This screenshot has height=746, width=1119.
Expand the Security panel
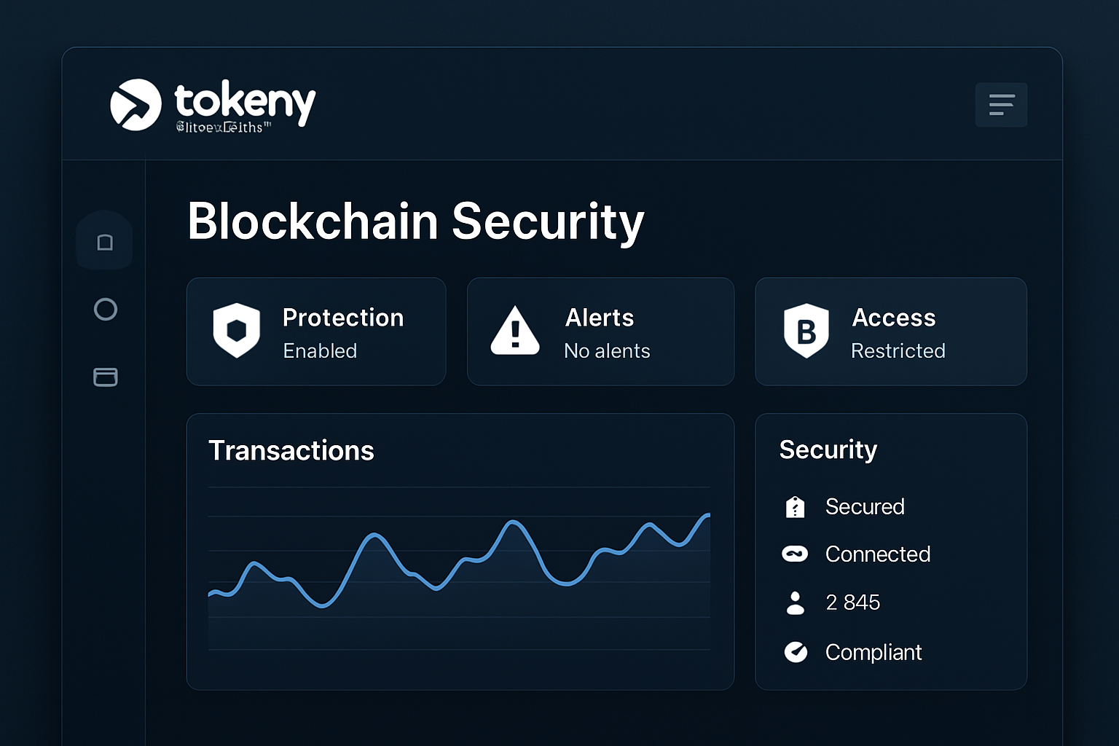tap(828, 450)
